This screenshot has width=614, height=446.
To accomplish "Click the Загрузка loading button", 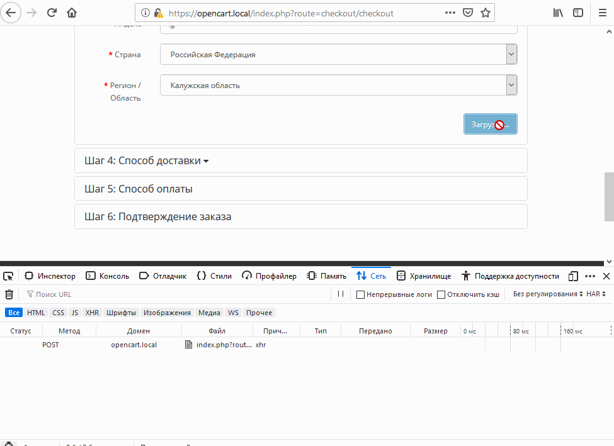I will tap(491, 124).
